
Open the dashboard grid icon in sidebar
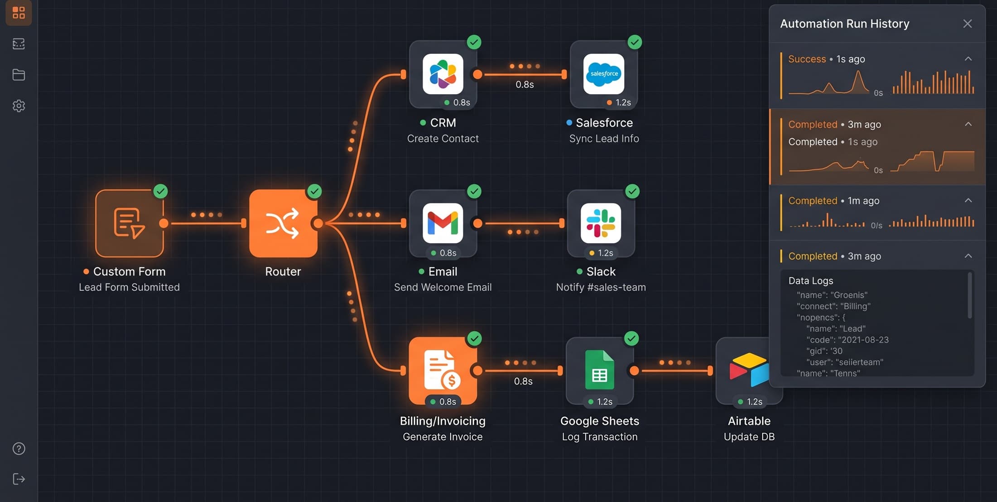(x=19, y=13)
